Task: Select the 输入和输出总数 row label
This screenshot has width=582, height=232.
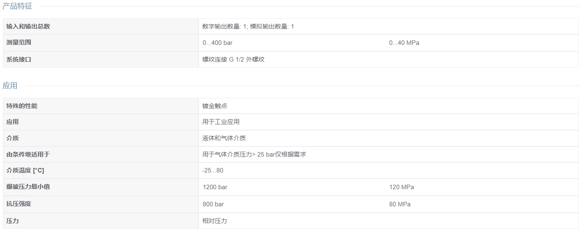Action: (28, 27)
